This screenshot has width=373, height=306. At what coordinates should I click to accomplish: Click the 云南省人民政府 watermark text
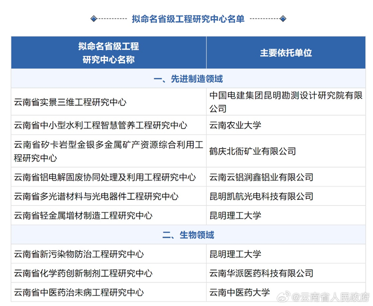click(333, 296)
